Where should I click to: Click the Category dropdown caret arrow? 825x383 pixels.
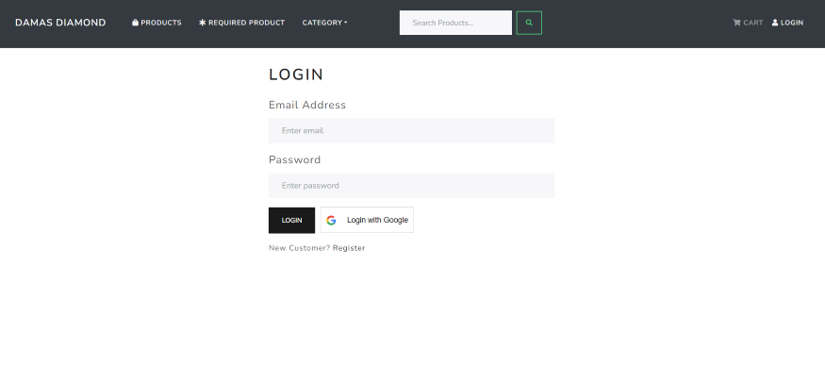tap(346, 23)
